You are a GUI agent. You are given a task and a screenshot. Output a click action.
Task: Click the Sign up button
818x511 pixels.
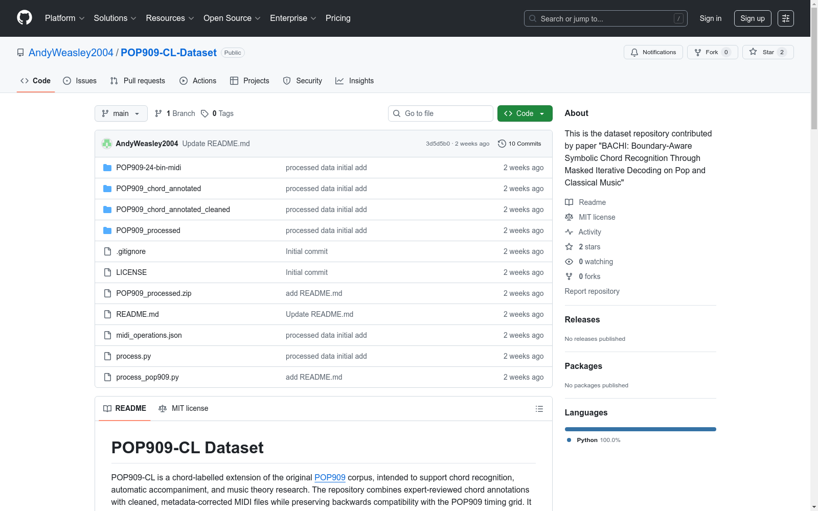753,18
